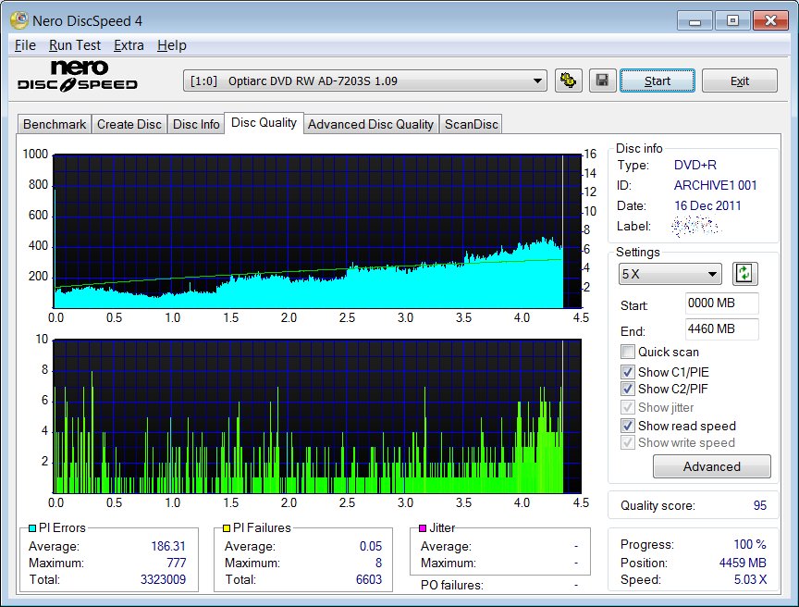This screenshot has height=607, width=799.
Task: Click the Speed value 5.03 X
Action: click(750, 579)
